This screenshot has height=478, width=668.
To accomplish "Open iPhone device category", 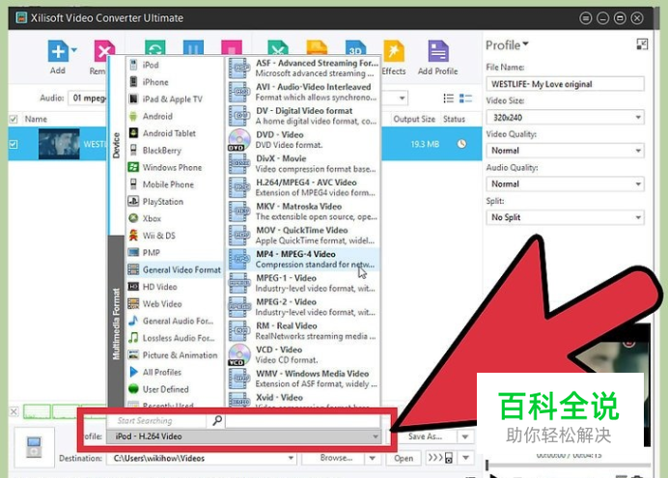I will point(175,82).
